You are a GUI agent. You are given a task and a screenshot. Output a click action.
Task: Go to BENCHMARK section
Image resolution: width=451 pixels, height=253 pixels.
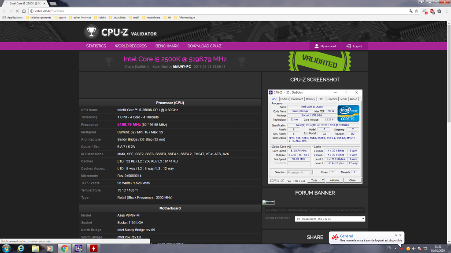(167, 46)
